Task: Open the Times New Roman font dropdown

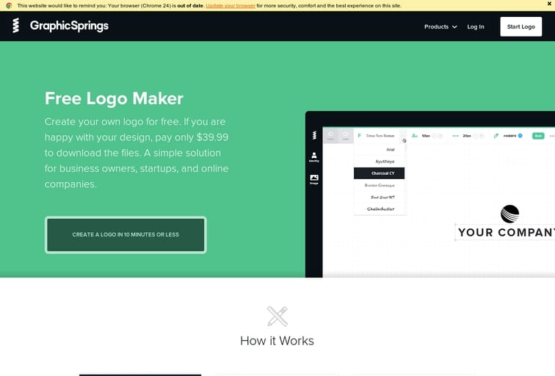Action: 380,136
